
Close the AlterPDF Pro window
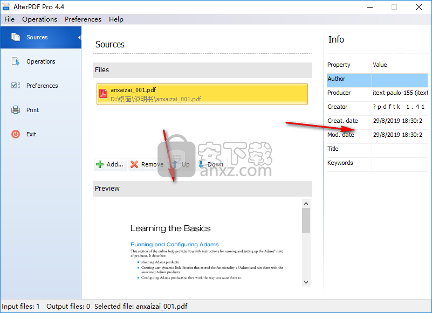419,7
